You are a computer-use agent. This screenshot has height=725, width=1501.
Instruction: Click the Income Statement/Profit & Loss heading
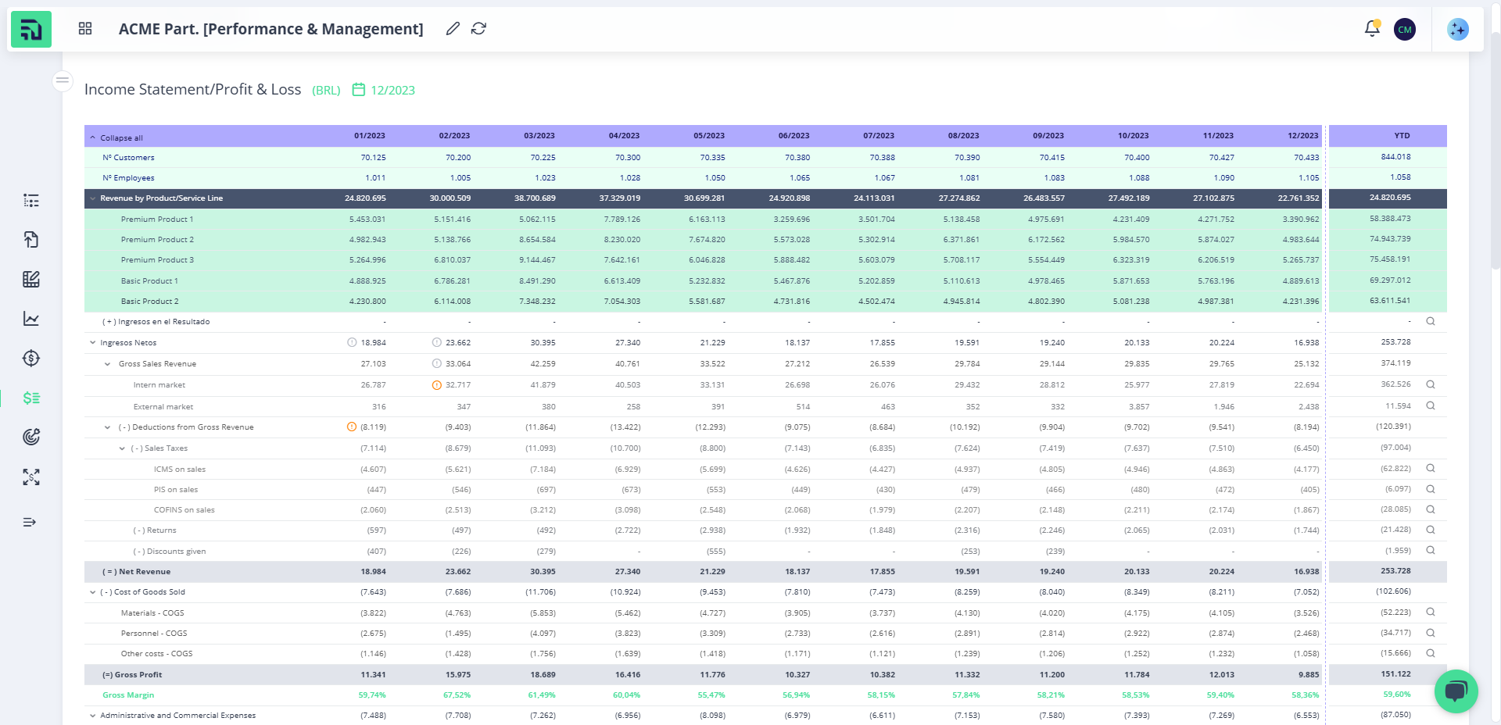[192, 90]
